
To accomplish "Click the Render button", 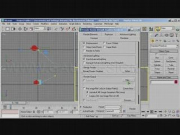I will (132, 109).
